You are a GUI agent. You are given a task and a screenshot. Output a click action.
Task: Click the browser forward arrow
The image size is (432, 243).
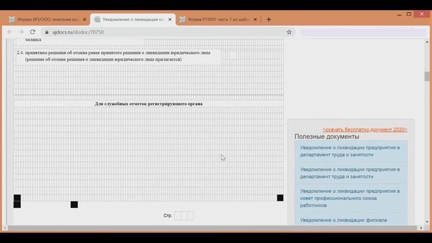[x=21, y=32]
